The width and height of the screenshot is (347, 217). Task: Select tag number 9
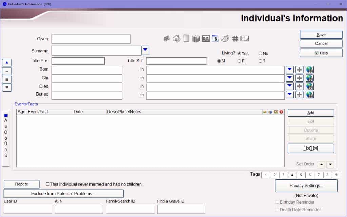click(x=336, y=175)
